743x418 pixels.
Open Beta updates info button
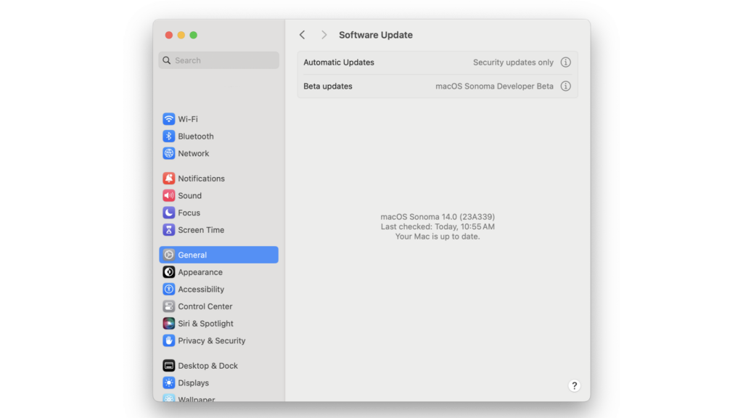pyautogui.click(x=565, y=86)
